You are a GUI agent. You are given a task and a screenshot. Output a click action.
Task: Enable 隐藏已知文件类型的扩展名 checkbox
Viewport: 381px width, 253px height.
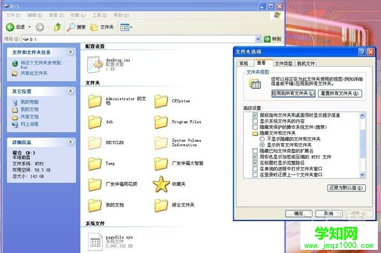point(255,151)
